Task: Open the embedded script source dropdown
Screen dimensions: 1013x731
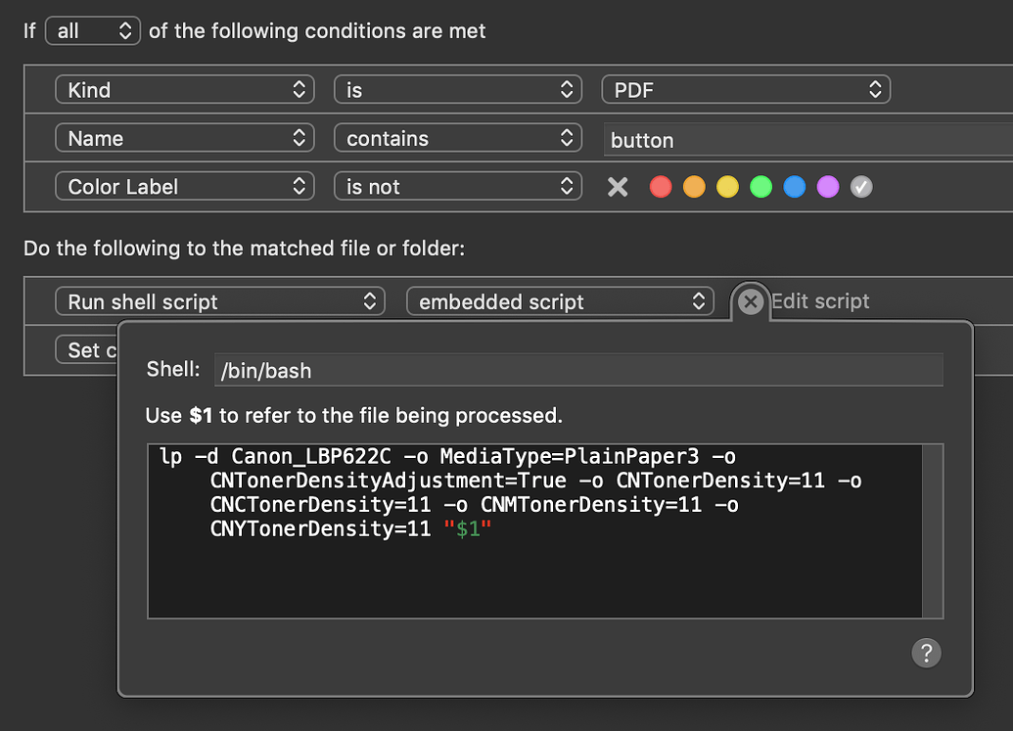Action: point(560,301)
